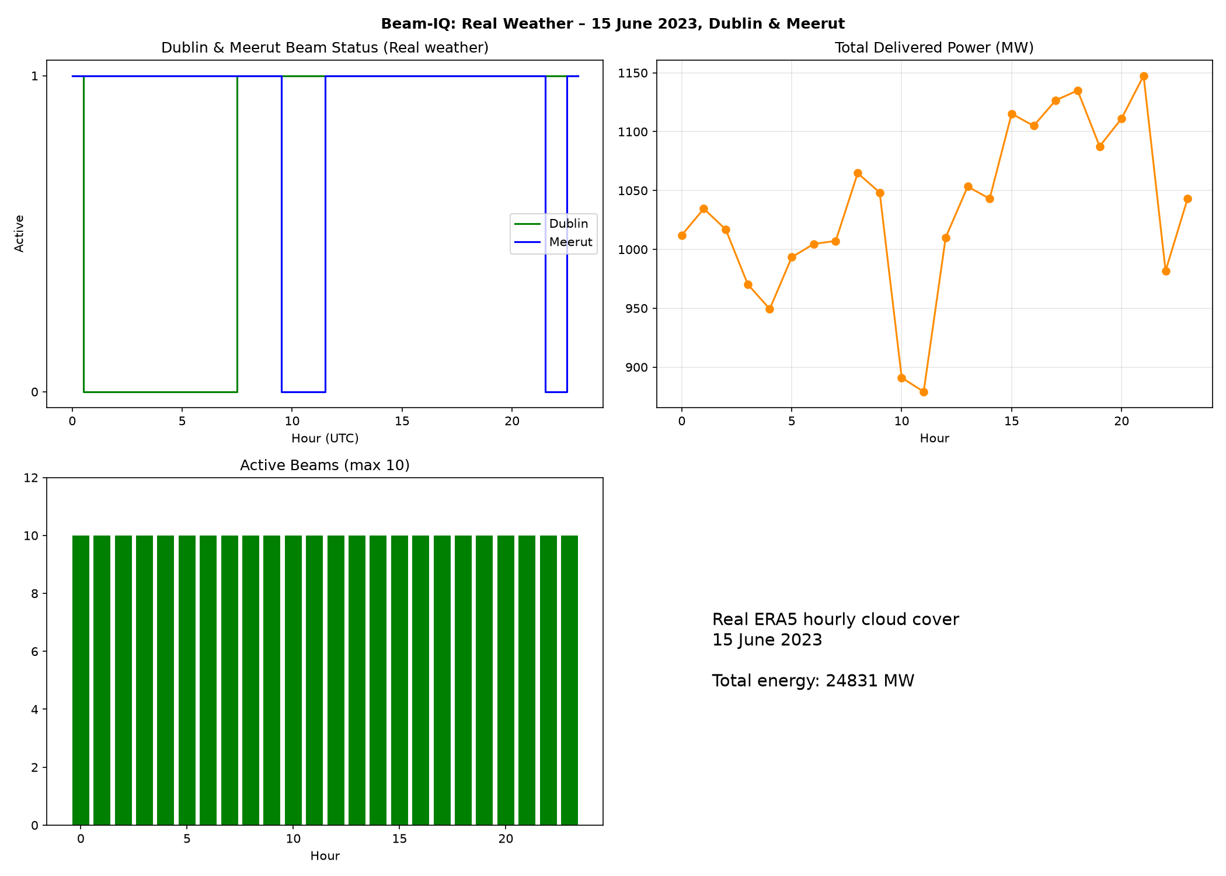Click the power data point at hour 15
This screenshot has width=1226, height=876.
[1012, 114]
